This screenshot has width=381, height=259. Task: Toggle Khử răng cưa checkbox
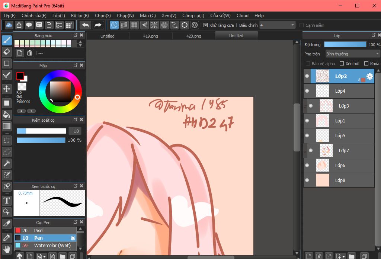tap(205, 25)
